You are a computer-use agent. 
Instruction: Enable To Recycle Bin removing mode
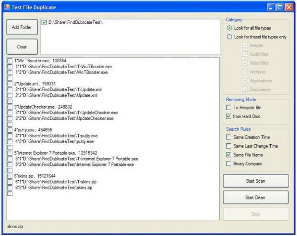(229, 108)
